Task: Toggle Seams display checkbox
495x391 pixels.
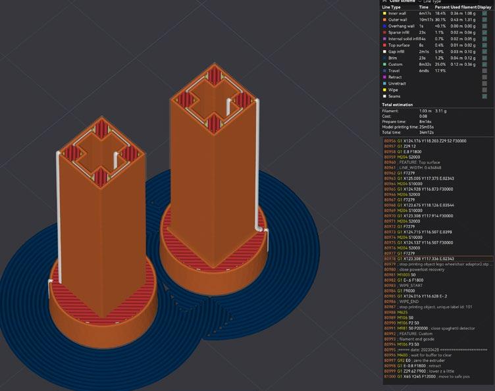Action: click(484, 96)
